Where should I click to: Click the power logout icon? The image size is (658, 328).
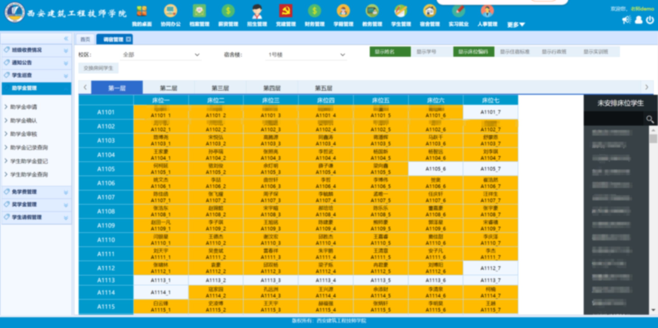(650, 20)
